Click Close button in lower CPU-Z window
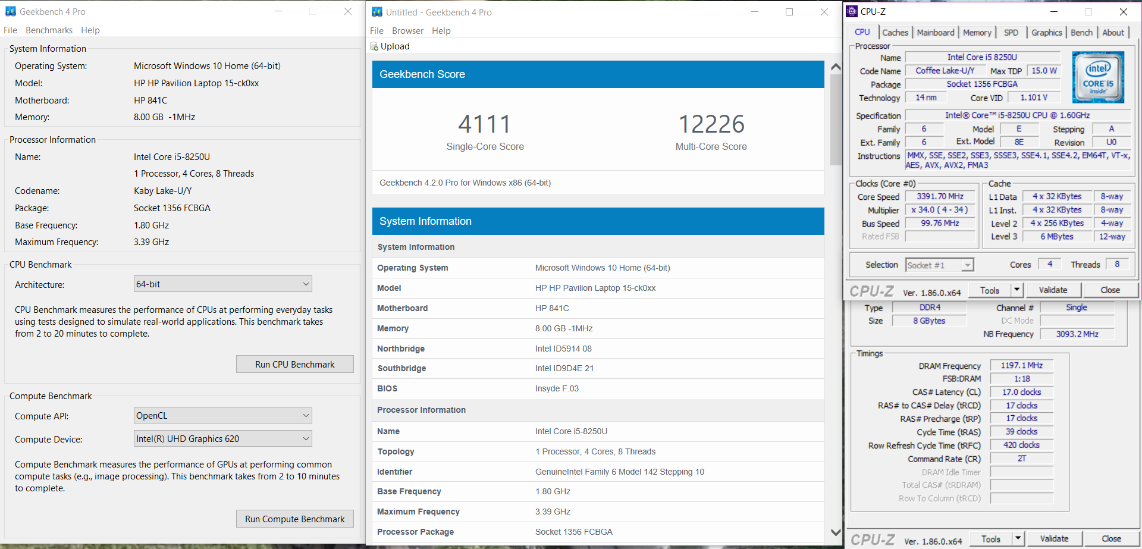 point(1111,539)
